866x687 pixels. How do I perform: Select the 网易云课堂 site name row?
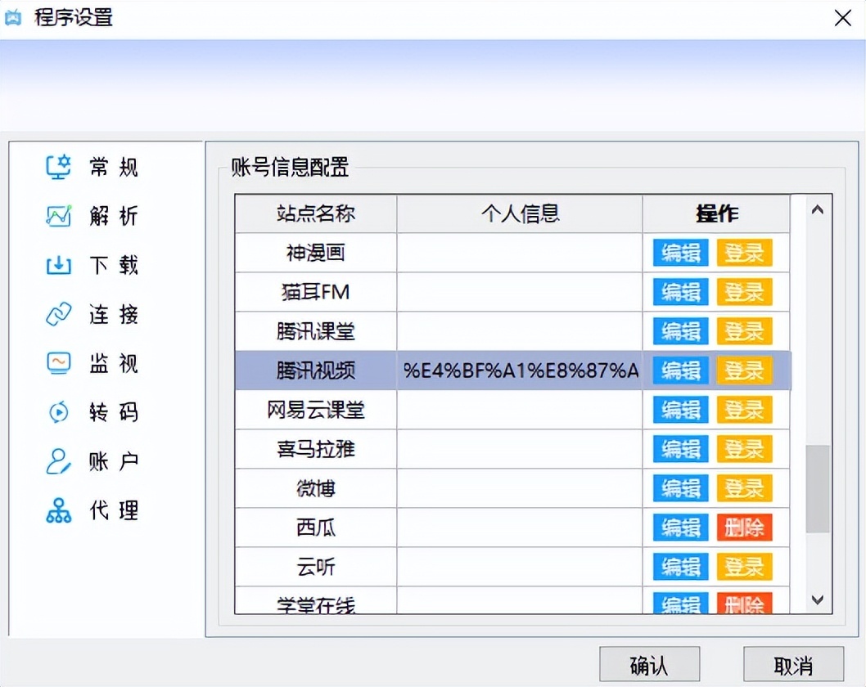(316, 410)
